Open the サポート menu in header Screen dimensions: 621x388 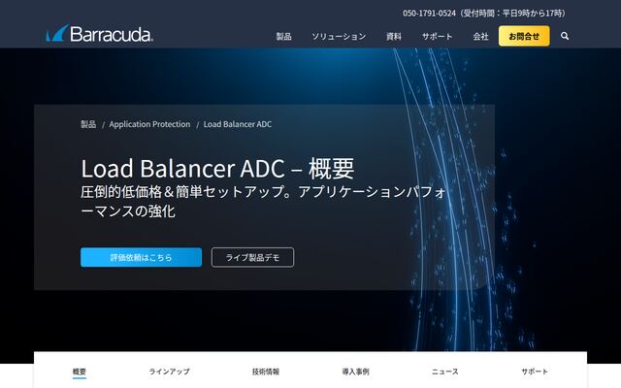pyautogui.click(x=437, y=37)
